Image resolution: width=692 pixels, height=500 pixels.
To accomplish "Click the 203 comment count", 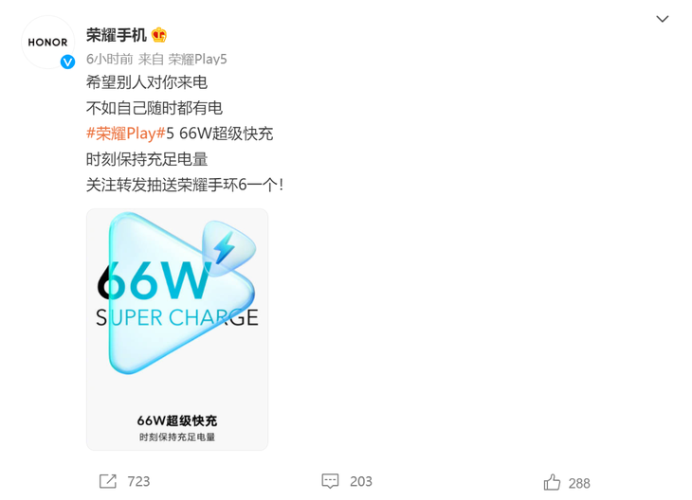I will (x=361, y=481).
